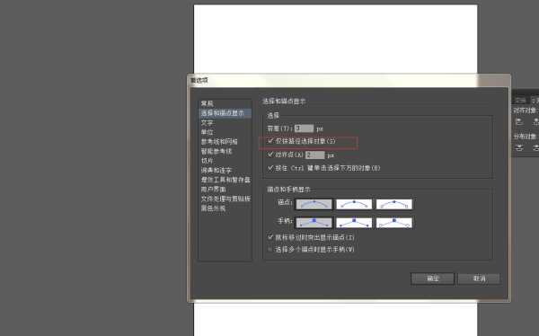Open the 常规 preferences category
539x336 pixels.
pos(208,103)
